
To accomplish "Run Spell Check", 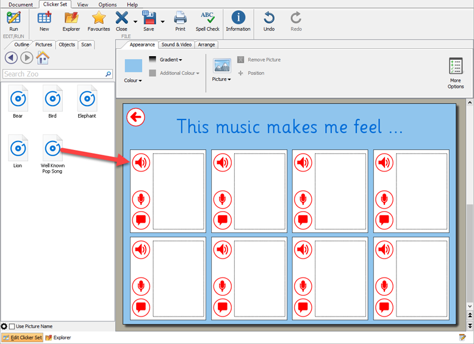I will (207, 20).
